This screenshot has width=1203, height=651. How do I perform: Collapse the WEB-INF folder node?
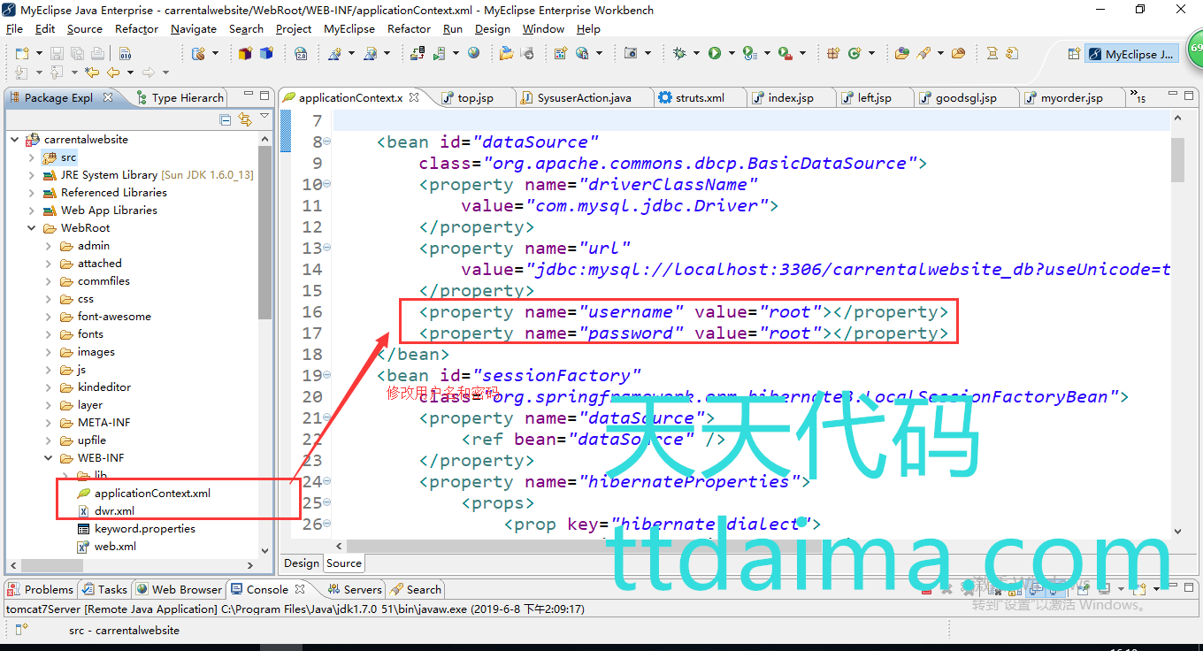pyautogui.click(x=49, y=458)
